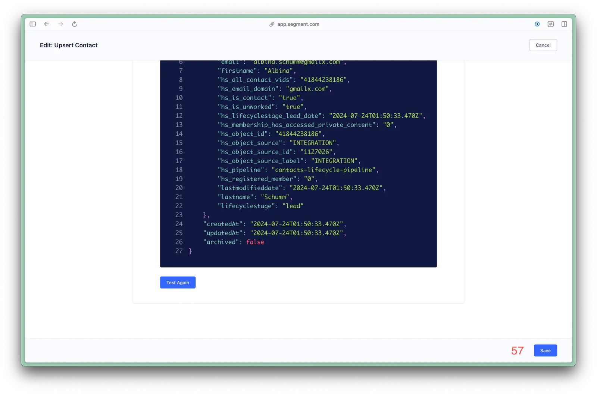This screenshot has width=597, height=394.
Task: Go back with the left arrow
Action: pyautogui.click(x=47, y=24)
